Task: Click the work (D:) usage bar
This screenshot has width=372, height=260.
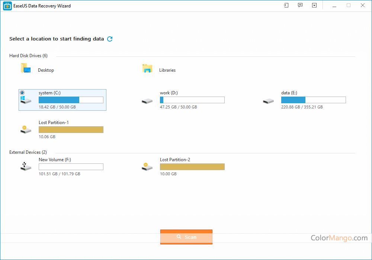Action: pyautogui.click(x=192, y=100)
